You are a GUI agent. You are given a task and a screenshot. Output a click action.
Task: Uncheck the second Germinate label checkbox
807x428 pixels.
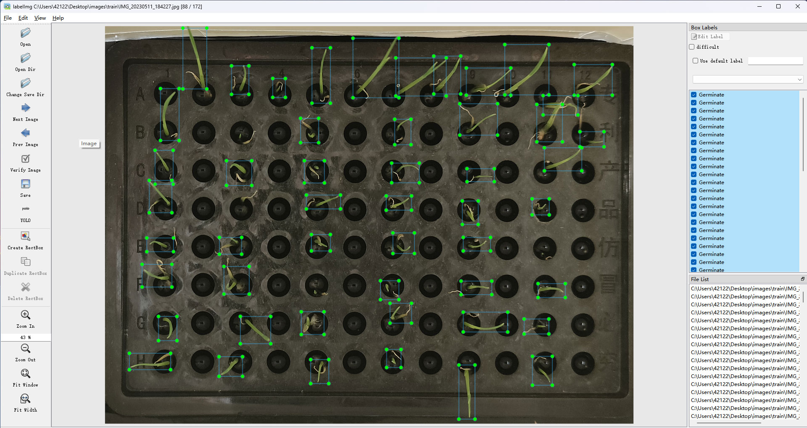click(694, 103)
